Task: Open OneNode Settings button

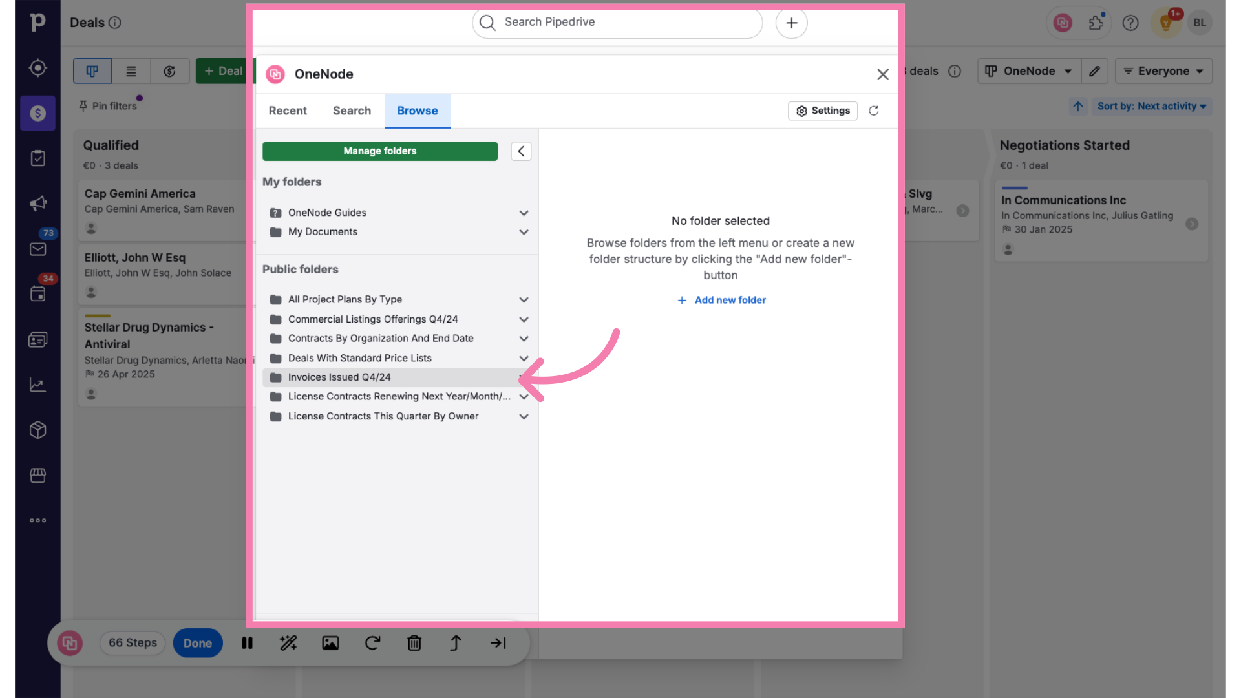Action: click(x=823, y=111)
